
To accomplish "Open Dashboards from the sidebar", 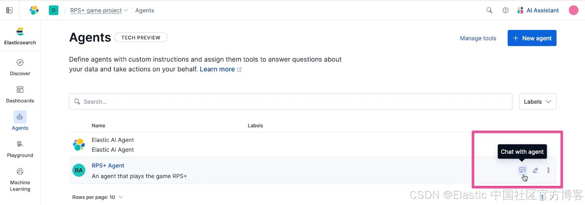I will click(x=20, y=95).
